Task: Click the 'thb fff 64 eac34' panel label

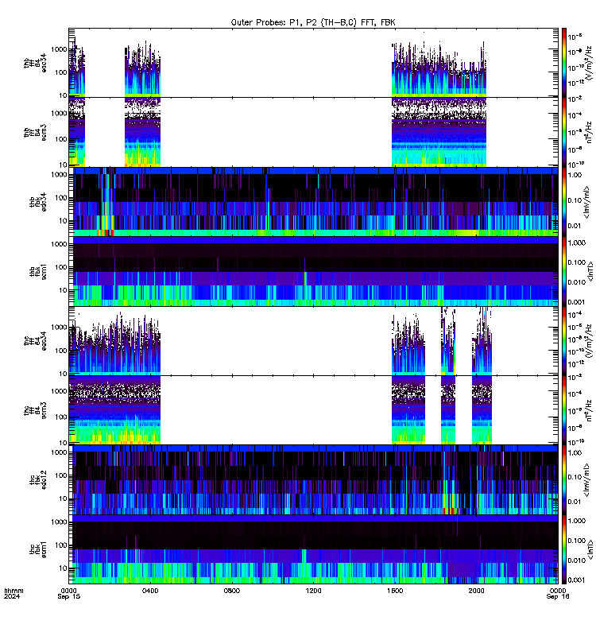Action: coord(35,64)
